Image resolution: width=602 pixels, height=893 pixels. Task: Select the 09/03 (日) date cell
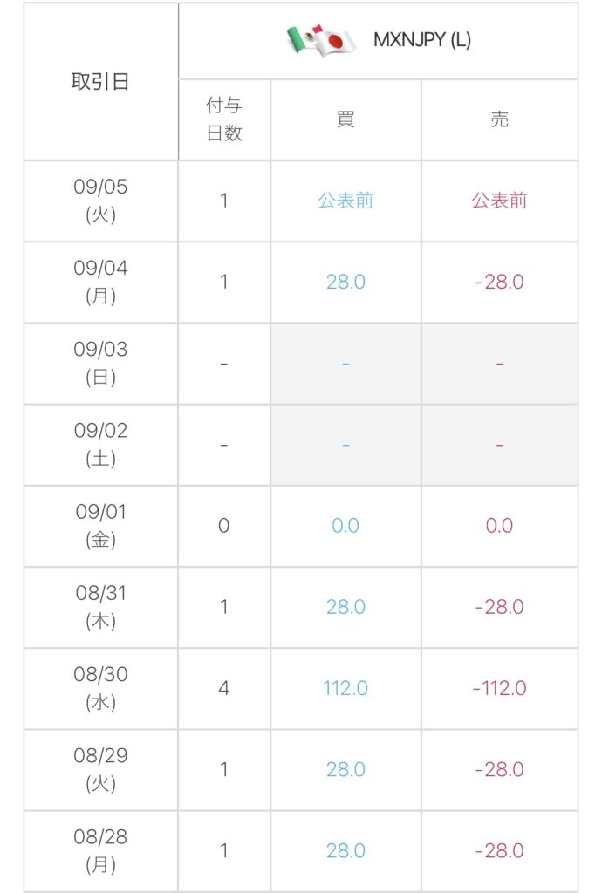pos(100,363)
